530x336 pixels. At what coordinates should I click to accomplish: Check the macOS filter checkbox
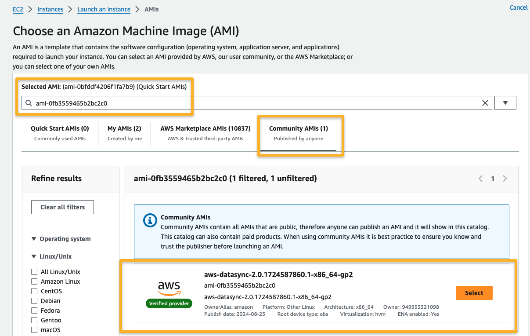[x=34, y=330]
